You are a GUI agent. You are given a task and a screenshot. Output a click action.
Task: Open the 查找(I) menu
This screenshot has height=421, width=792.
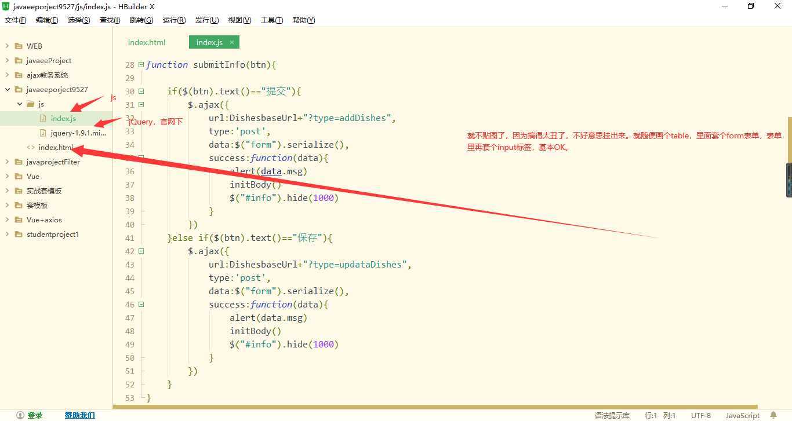tap(110, 20)
